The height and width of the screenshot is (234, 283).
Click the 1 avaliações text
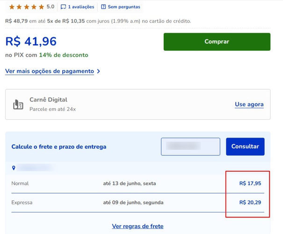point(81,7)
